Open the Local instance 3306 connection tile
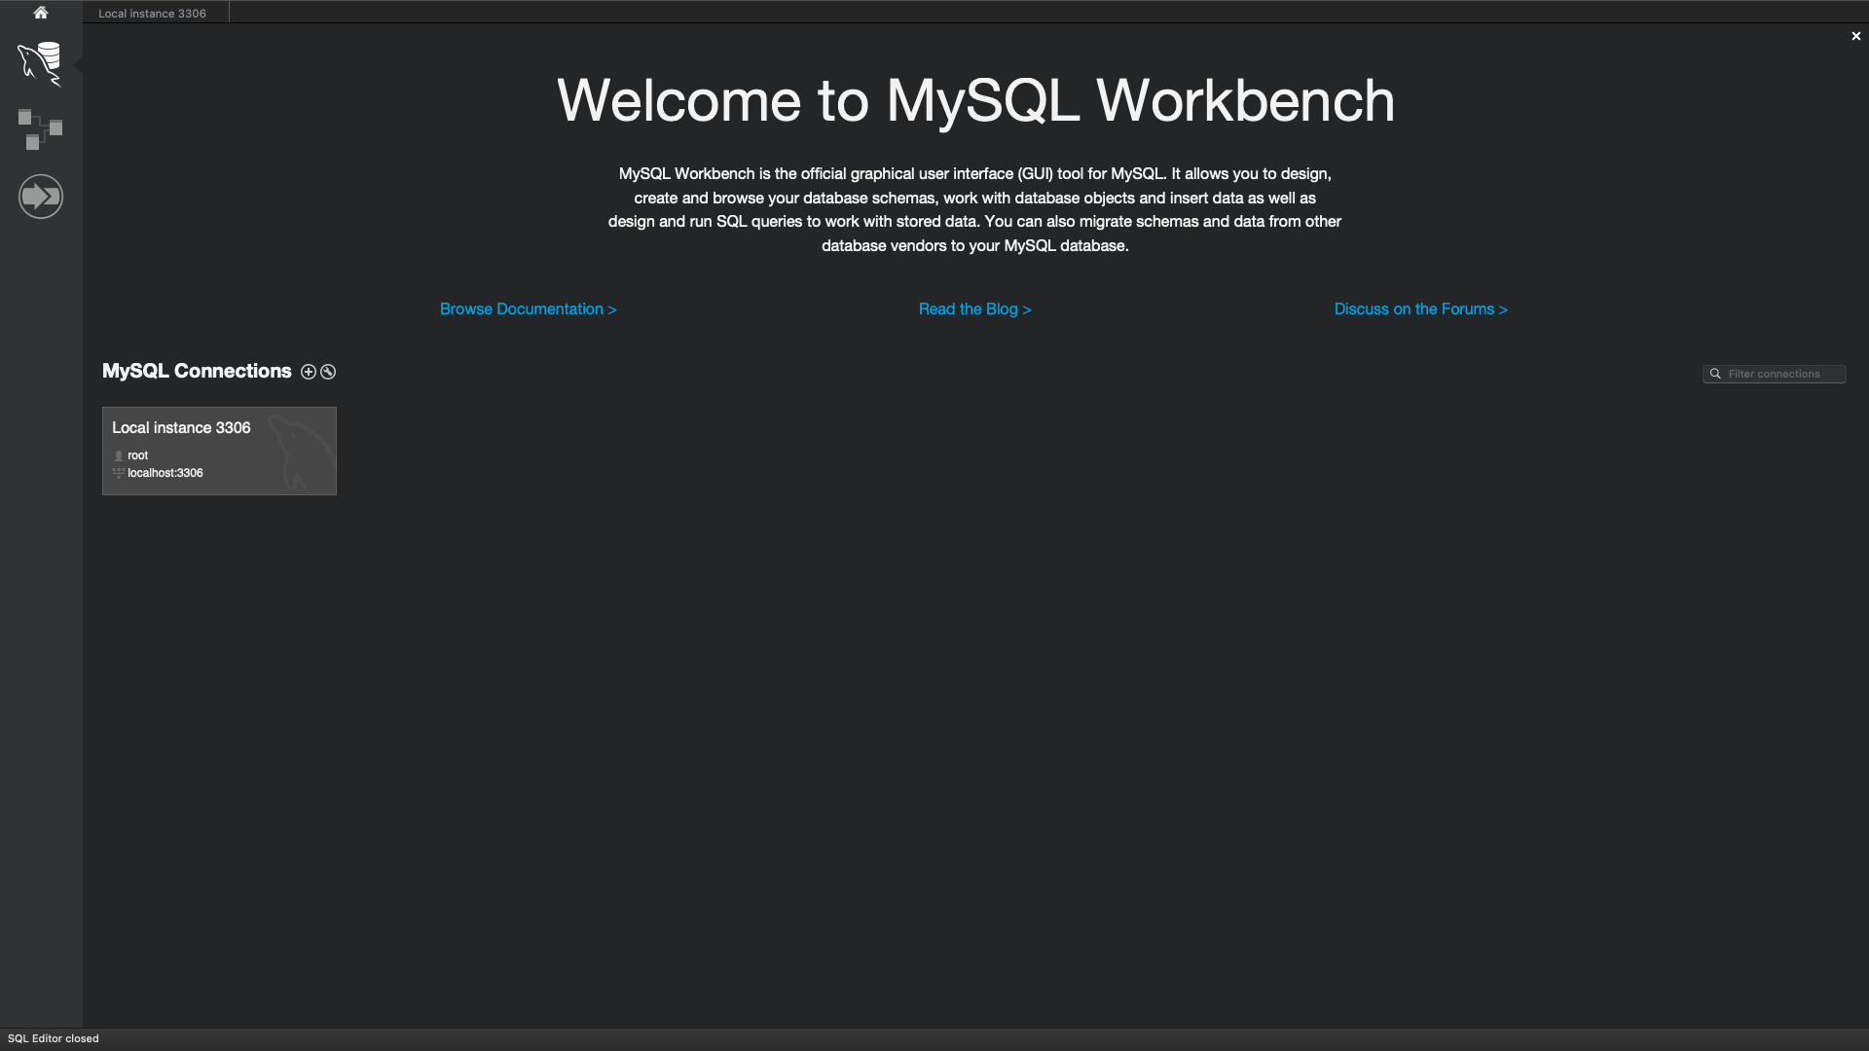This screenshot has height=1051, width=1869. coord(219,451)
